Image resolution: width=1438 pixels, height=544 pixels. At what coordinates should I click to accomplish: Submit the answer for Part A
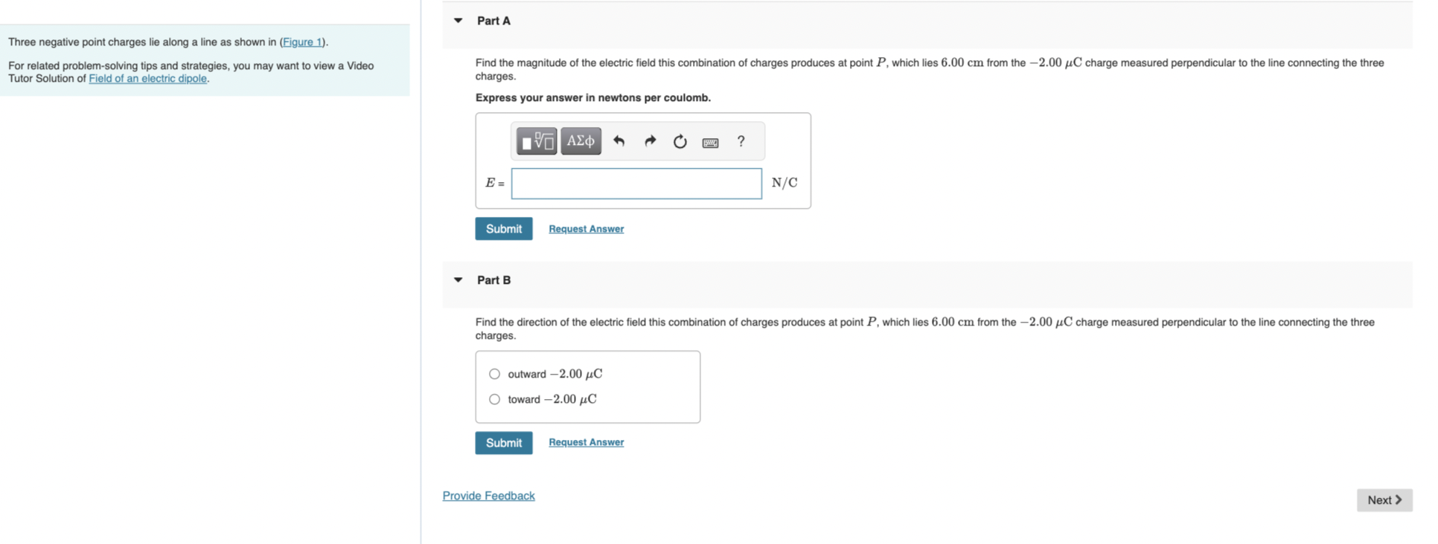503,228
